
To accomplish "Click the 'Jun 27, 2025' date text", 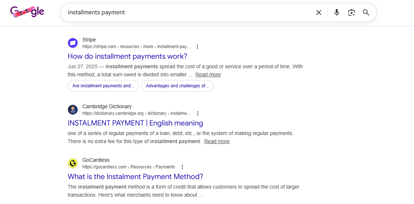I will tap(82, 66).
